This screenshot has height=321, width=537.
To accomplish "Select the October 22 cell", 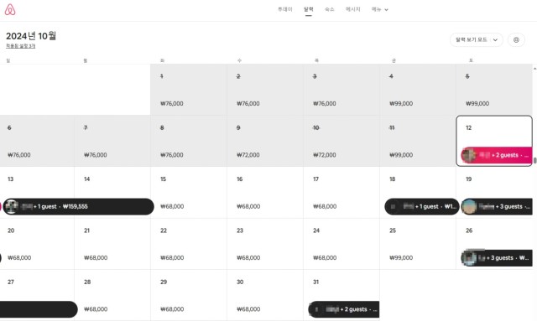I will [x=189, y=244].
